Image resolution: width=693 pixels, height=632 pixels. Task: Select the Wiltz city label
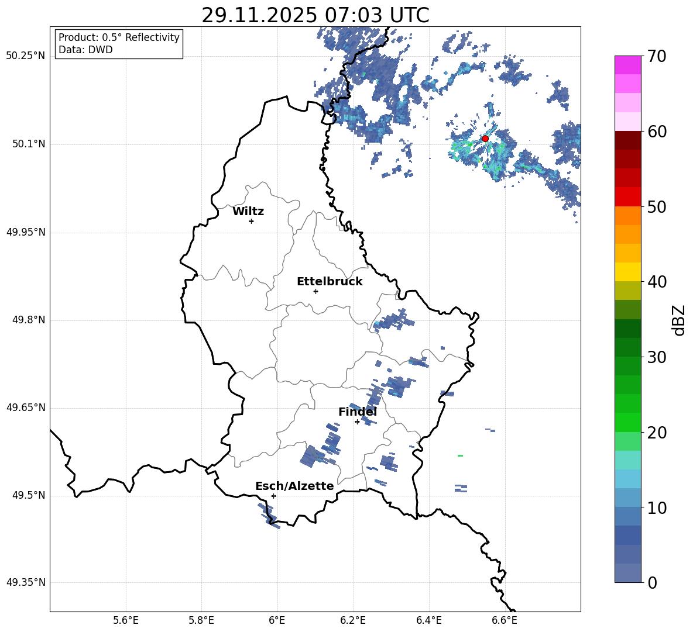click(x=248, y=212)
